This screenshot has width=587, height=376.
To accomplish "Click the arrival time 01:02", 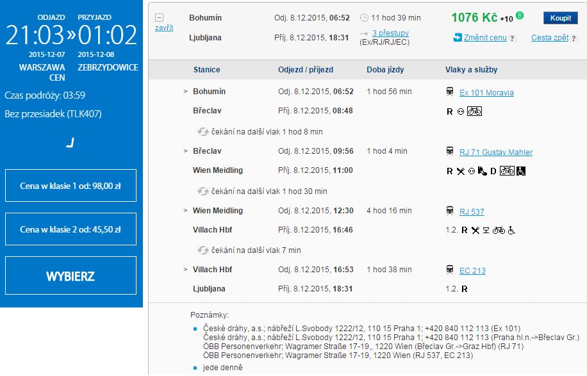I will (108, 35).
